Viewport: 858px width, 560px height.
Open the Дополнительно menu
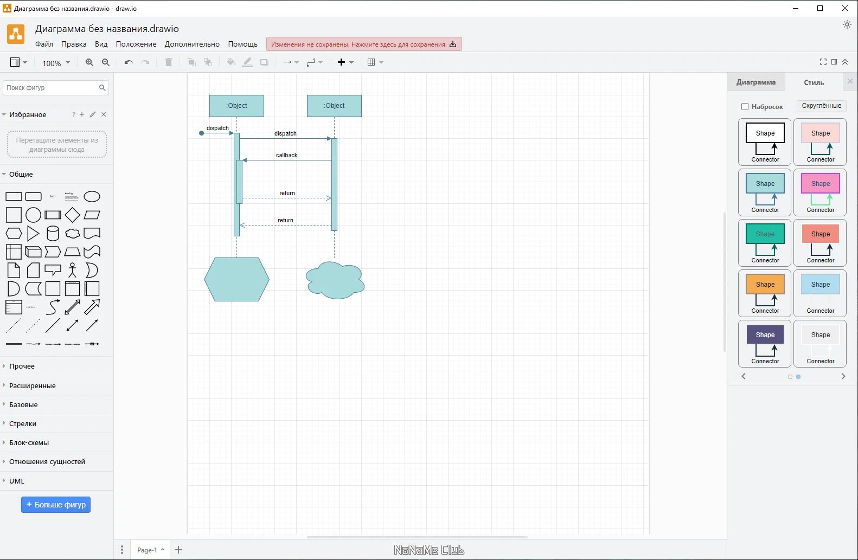point(192,44)
